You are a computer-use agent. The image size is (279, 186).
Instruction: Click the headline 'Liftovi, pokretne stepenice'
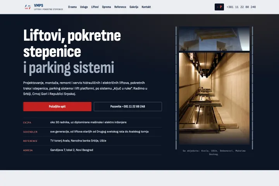[72, 43]
